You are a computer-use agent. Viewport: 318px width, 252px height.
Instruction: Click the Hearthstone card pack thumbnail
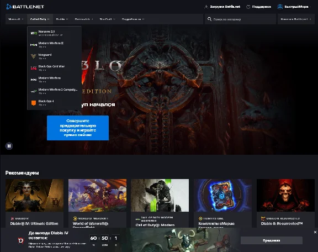click(x=222, y=195)
